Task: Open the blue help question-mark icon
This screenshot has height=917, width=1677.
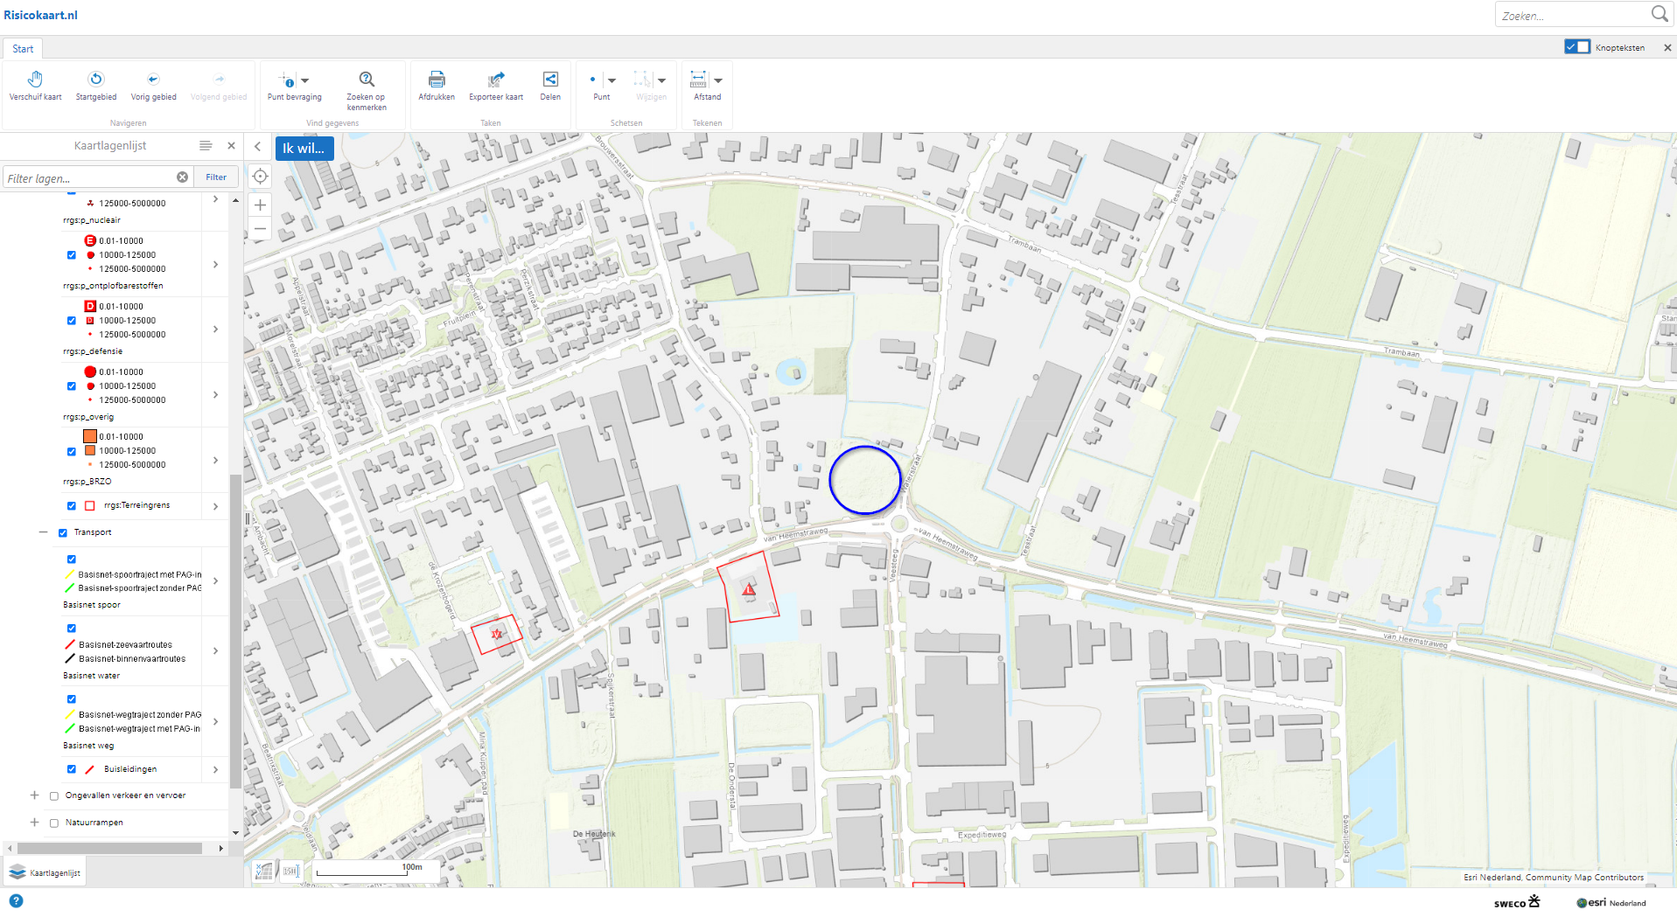Action: click(16, 901)
